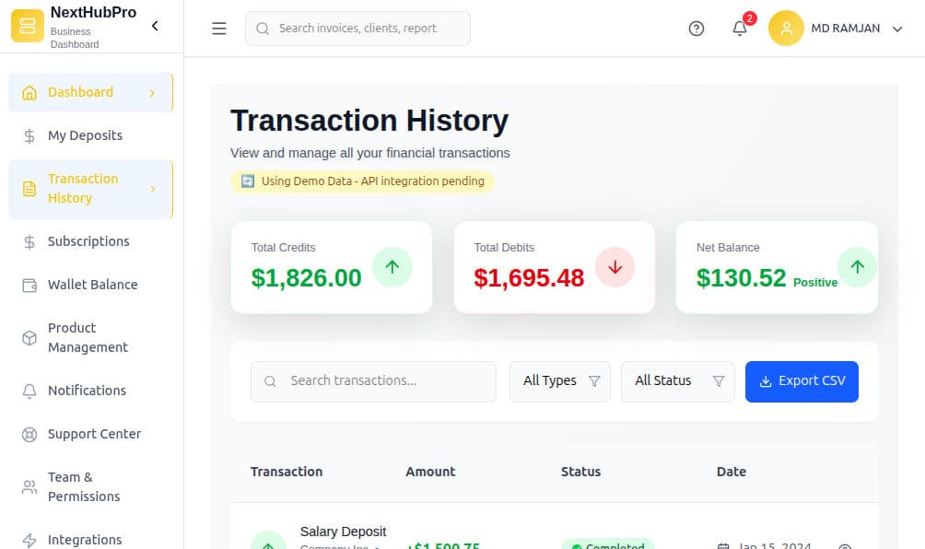Screen dimensions: 925x549
Task: Open the Integrations section
Action: (x=84, y=540)
